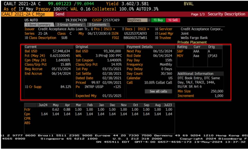Click Expected Mty date 01/15/2025
The image size is (248, 149).
(x=112, y=96)
